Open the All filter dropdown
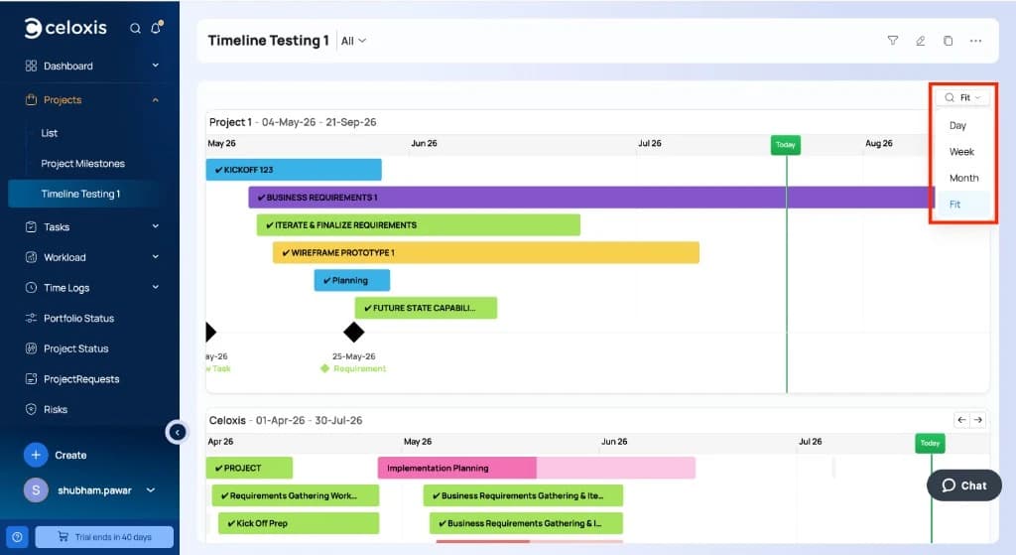This screenshot has width=1016, height=555. coord(354,41)
